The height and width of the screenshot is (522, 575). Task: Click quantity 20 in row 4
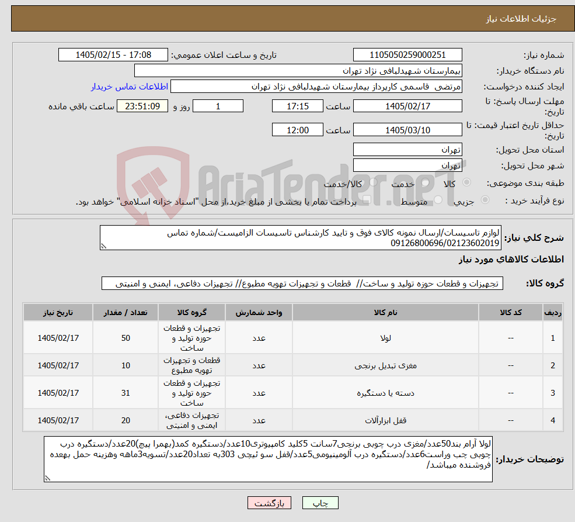(x=126, y=420)
